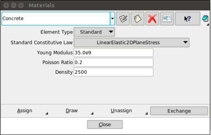211x135 pixels.
Task: Click the update changes icon (checklist with pencil)
Action: [123, 18]
